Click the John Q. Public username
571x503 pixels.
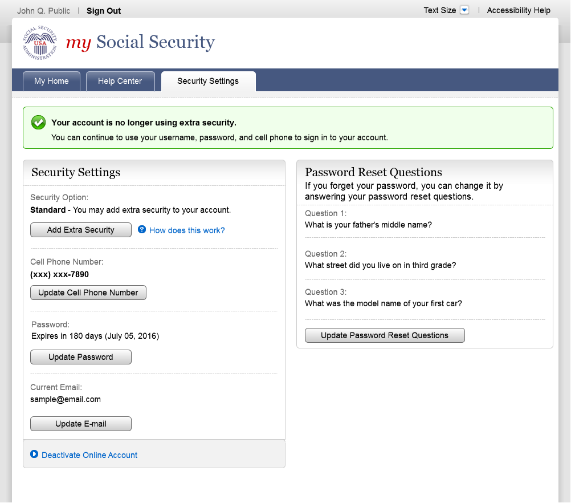point(44,11)
